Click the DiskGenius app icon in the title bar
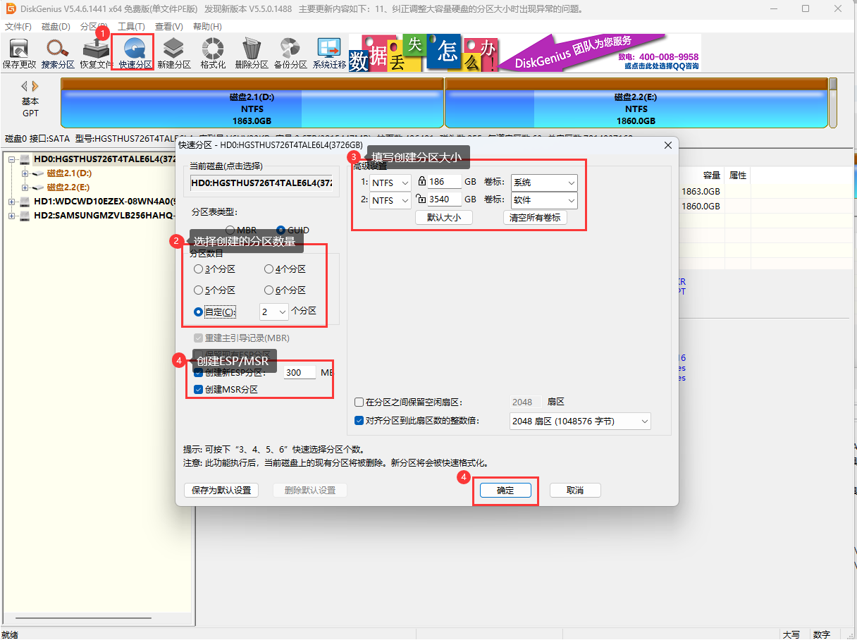 coord(11,8)
